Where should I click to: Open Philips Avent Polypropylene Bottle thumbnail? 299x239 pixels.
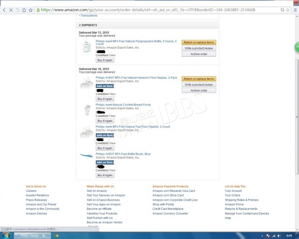click(87, 47)
